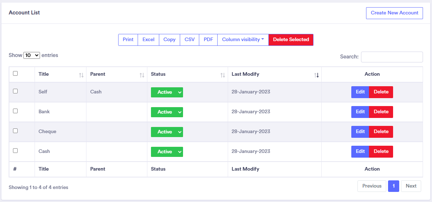Export the table as PDF
This screenshot has height=202, width=432.
(208, 40)
